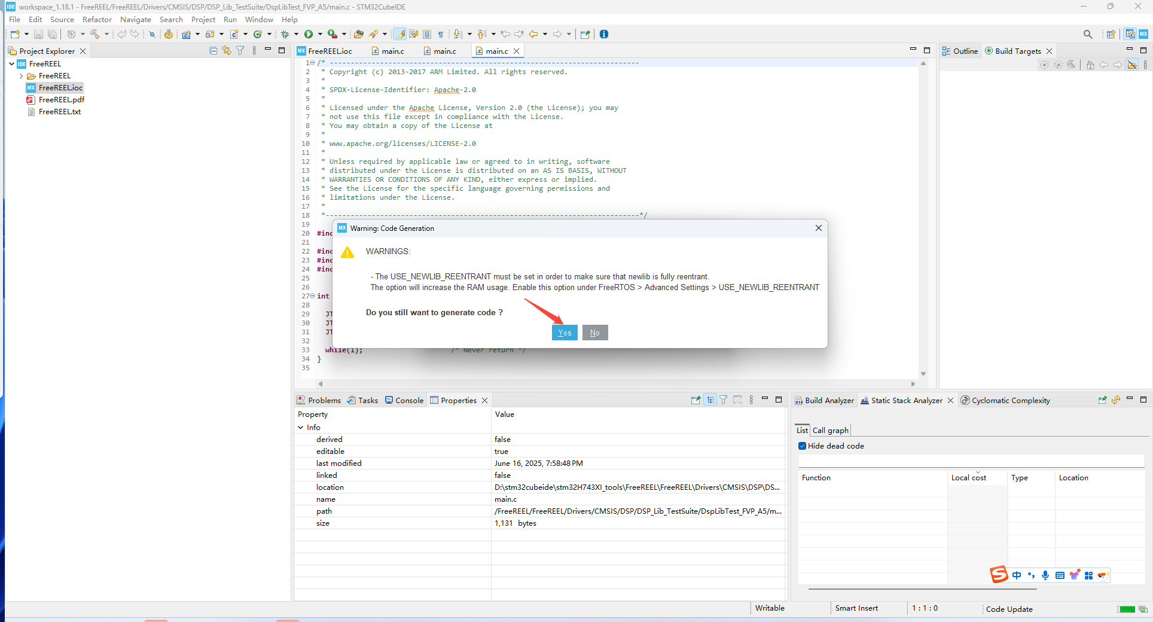This screenshot has width=1153, height=622.
Task: Click the microphone icon in IME toolbar
Action: pos(1045,575)
